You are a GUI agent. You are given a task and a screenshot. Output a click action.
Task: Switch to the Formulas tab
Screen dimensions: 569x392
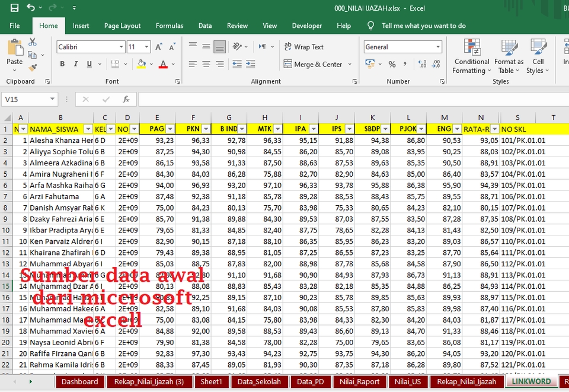(170, 26)
